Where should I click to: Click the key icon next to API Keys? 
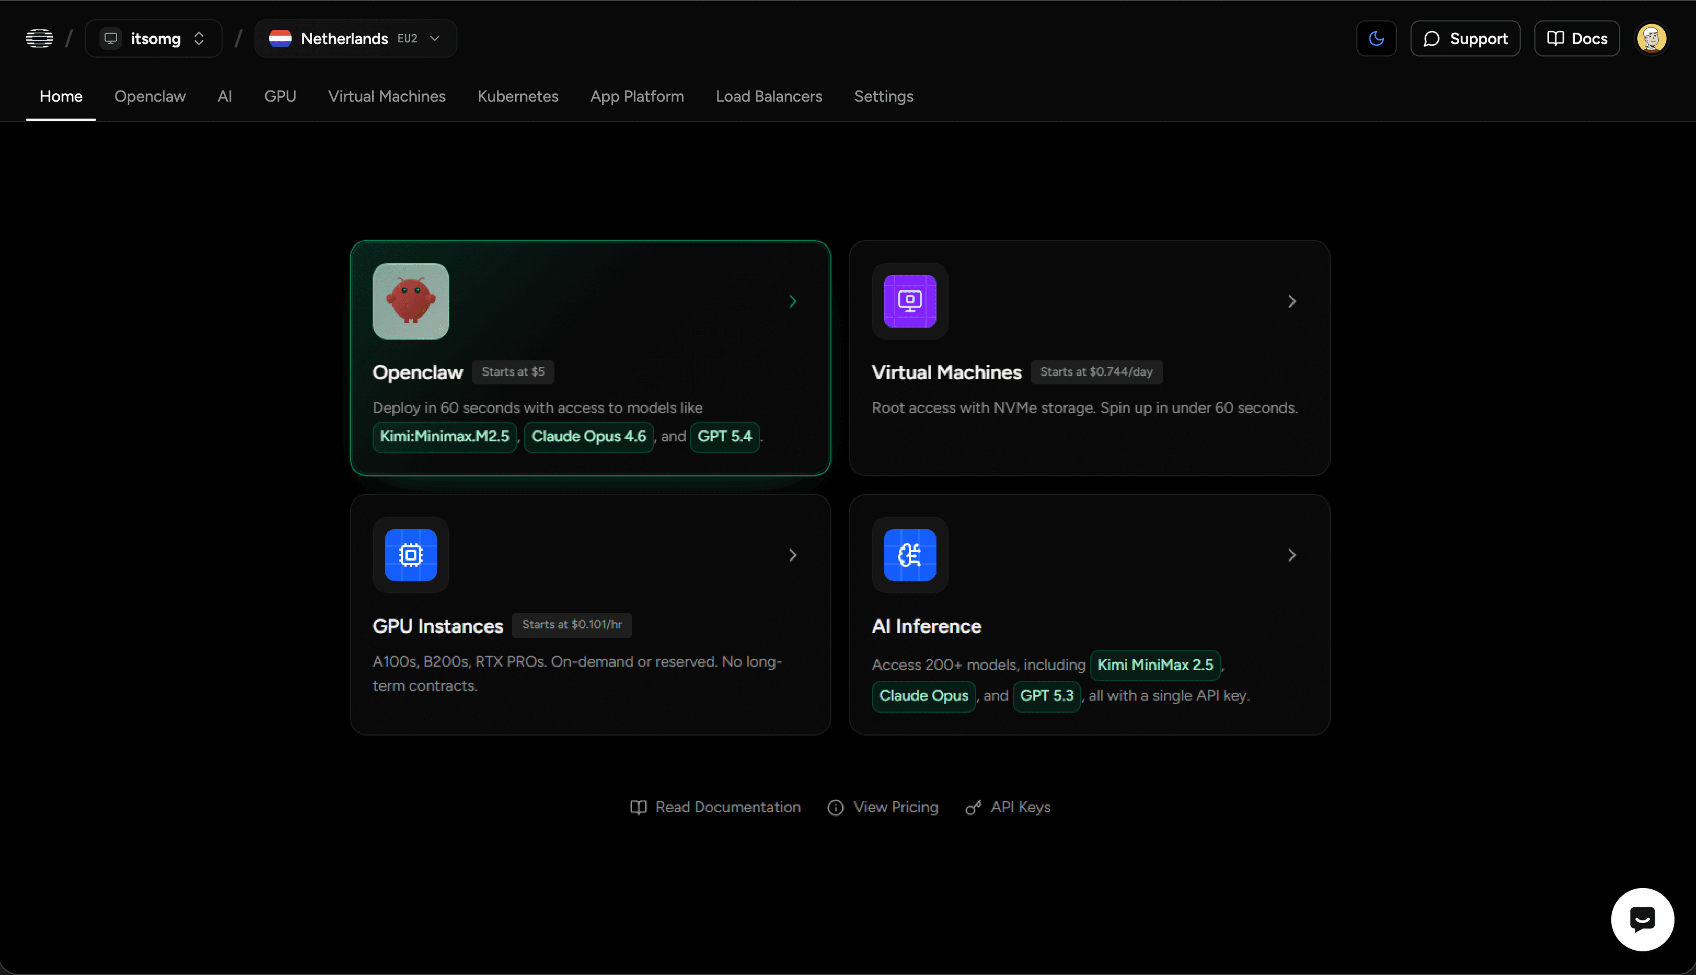[973, 807]
